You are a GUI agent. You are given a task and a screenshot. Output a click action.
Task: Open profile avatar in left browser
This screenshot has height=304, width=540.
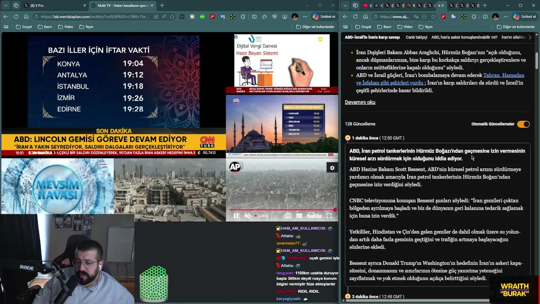click(295, 16)
